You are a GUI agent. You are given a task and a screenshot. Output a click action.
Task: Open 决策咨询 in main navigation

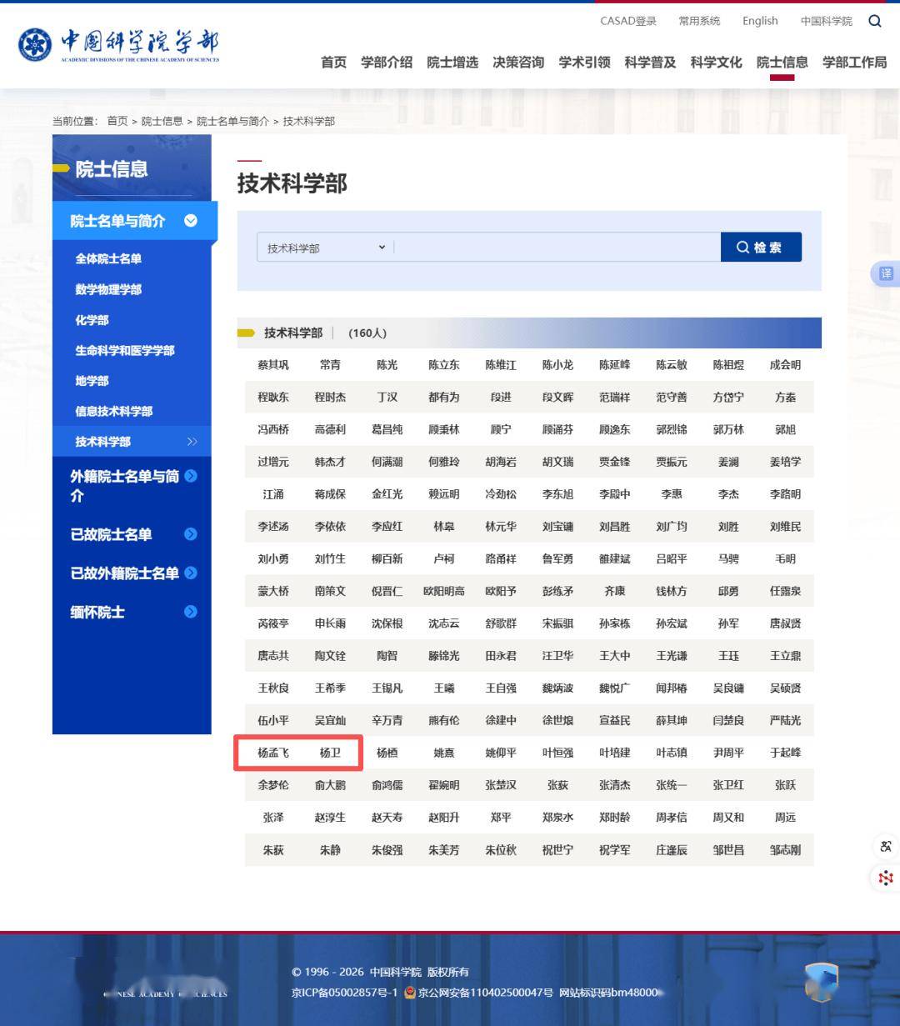[518, 63]
